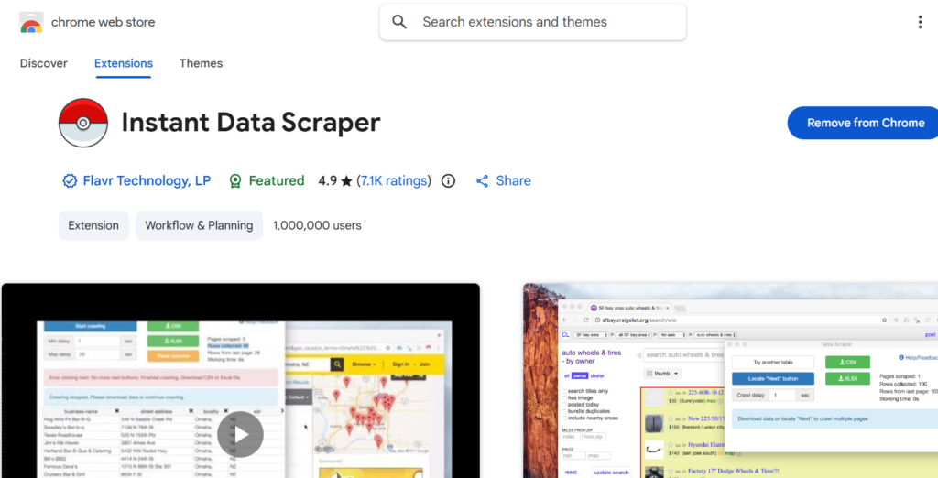This screenshot has width=938, height=478.
Task: Click the Chrome Web Store rainbow logo
Action: point(31,22)
